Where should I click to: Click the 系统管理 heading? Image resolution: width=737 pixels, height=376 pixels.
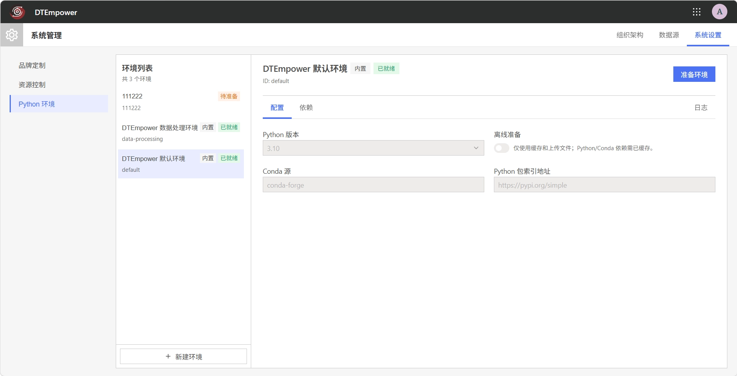pyautogui.click(x=46, y=35)
